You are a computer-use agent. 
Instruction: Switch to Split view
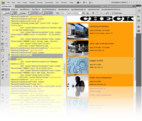[x=14, y=13]
